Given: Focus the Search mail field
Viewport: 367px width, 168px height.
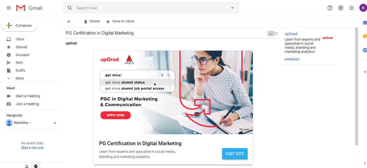Looking at the screenshot, I should (x=151, y=8).
